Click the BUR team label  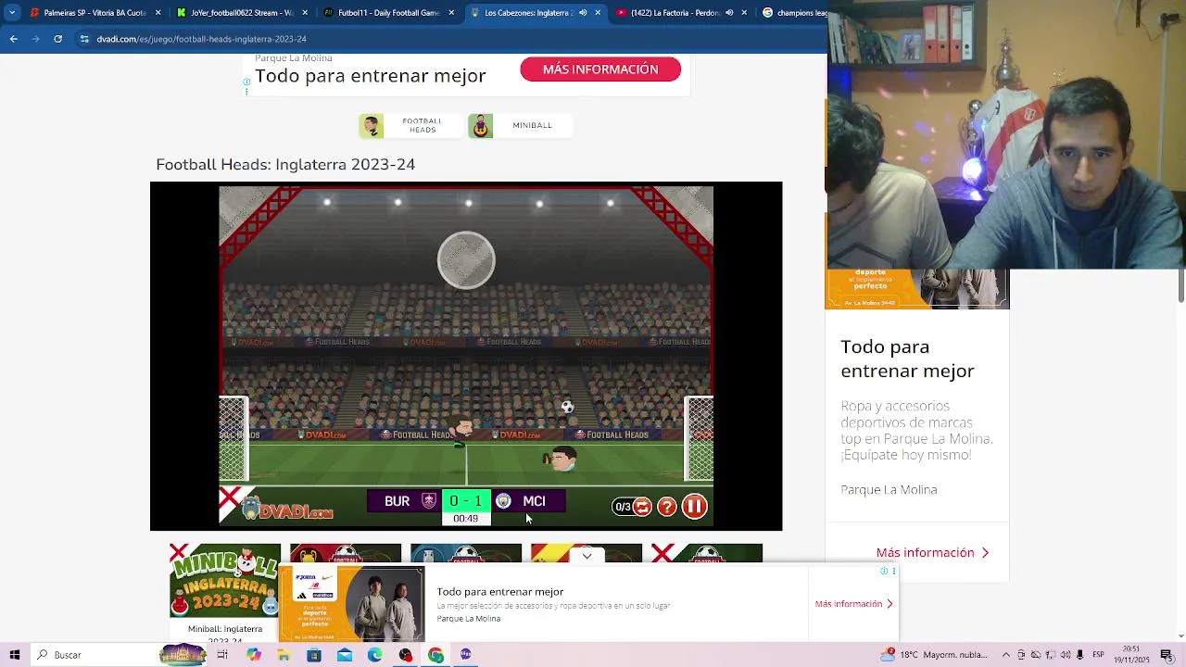click(x=397, y=501)
